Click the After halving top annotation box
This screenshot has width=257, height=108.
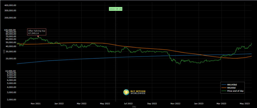pyautogui.click(x=37, y=32)
